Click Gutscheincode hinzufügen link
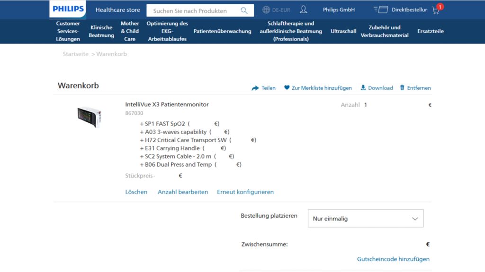This screenshot has height=272, width=485. pyautogui.click(x=393, y=259)
